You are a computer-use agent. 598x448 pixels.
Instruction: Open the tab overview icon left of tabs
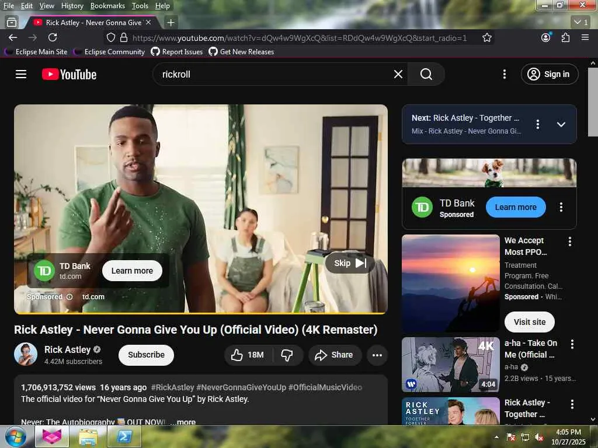point(12,23)
